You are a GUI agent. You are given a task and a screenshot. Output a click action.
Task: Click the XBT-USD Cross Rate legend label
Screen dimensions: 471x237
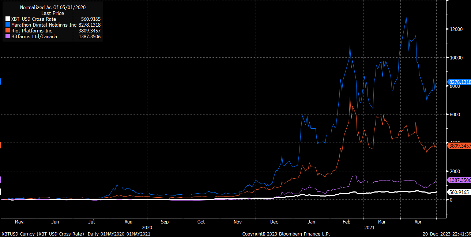[33, 19]
